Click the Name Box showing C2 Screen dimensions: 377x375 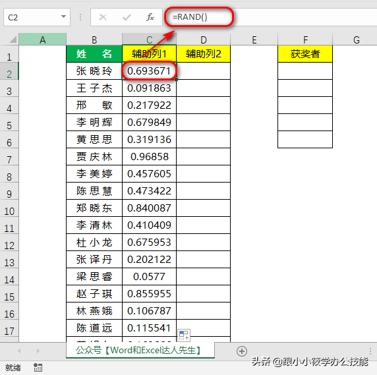[x=37, y=17]
